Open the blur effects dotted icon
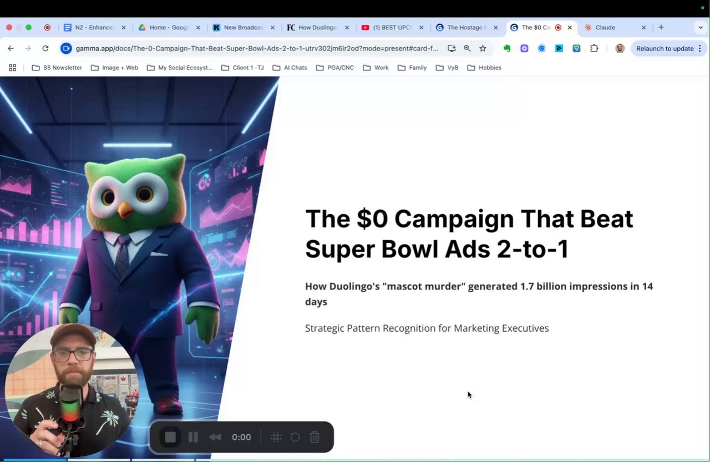The height and width of the screenshot is (462, 710). (276, 437)
